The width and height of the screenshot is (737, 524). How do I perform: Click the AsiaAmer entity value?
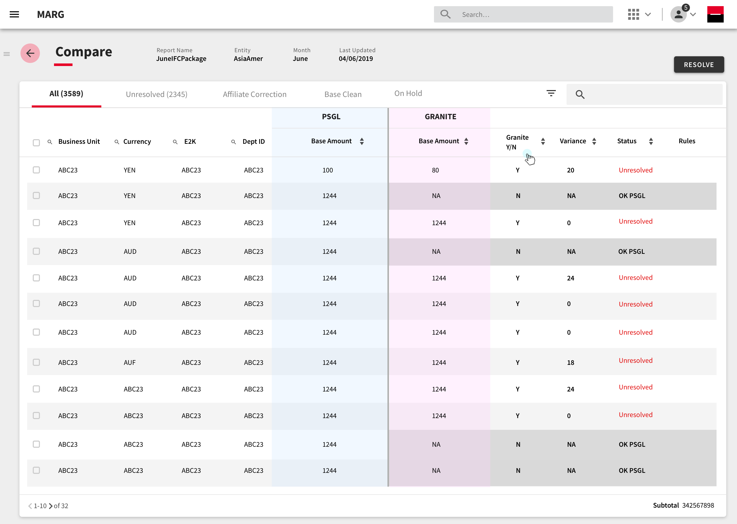[x=248, y=58]
